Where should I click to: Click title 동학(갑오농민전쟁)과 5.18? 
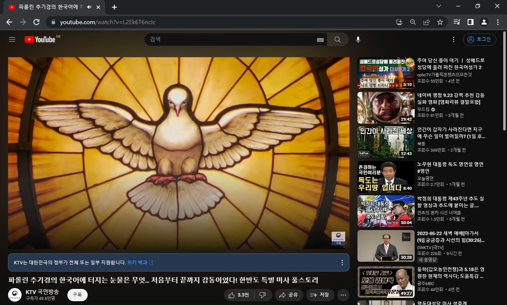450,273
